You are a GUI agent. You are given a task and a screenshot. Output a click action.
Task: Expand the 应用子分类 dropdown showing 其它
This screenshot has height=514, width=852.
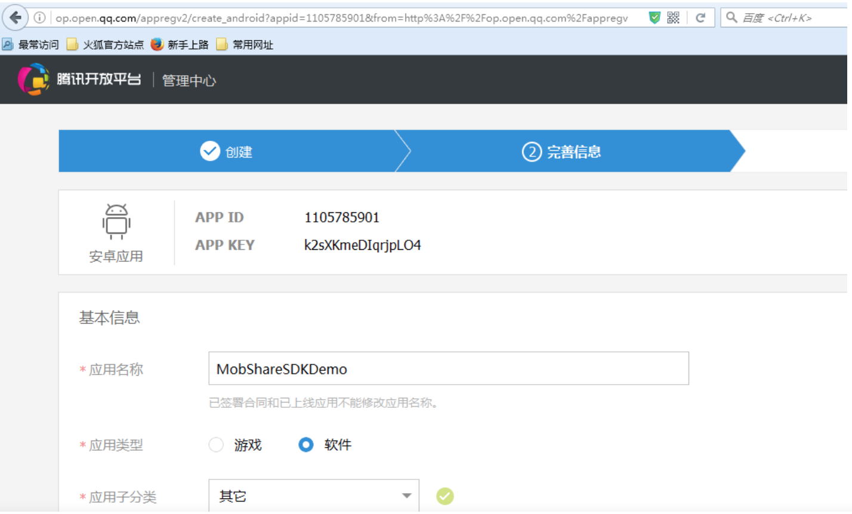[x=314, y=496]
